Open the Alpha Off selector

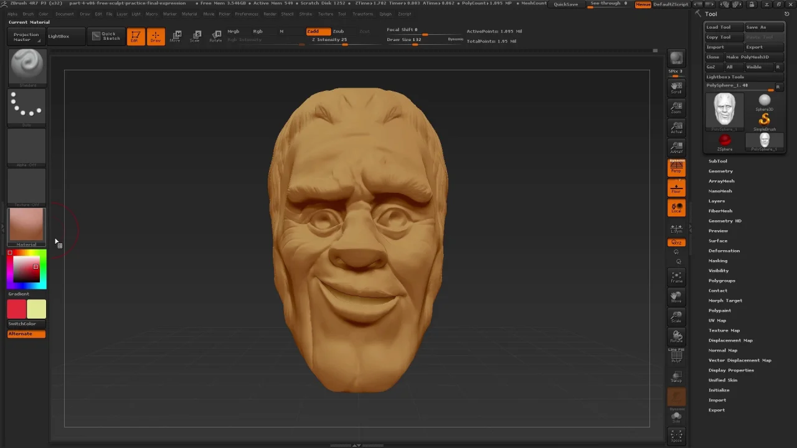[27, 147]
